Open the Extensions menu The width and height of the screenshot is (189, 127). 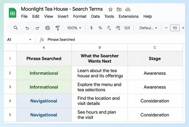pos(129,16)
